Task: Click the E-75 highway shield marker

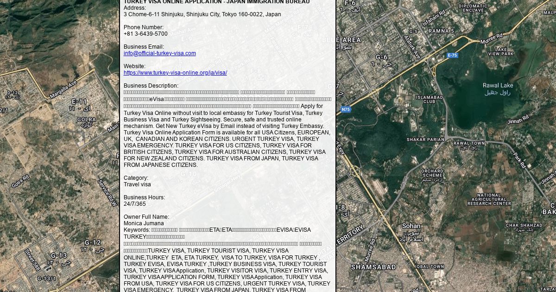Action: tap(452, 55)
